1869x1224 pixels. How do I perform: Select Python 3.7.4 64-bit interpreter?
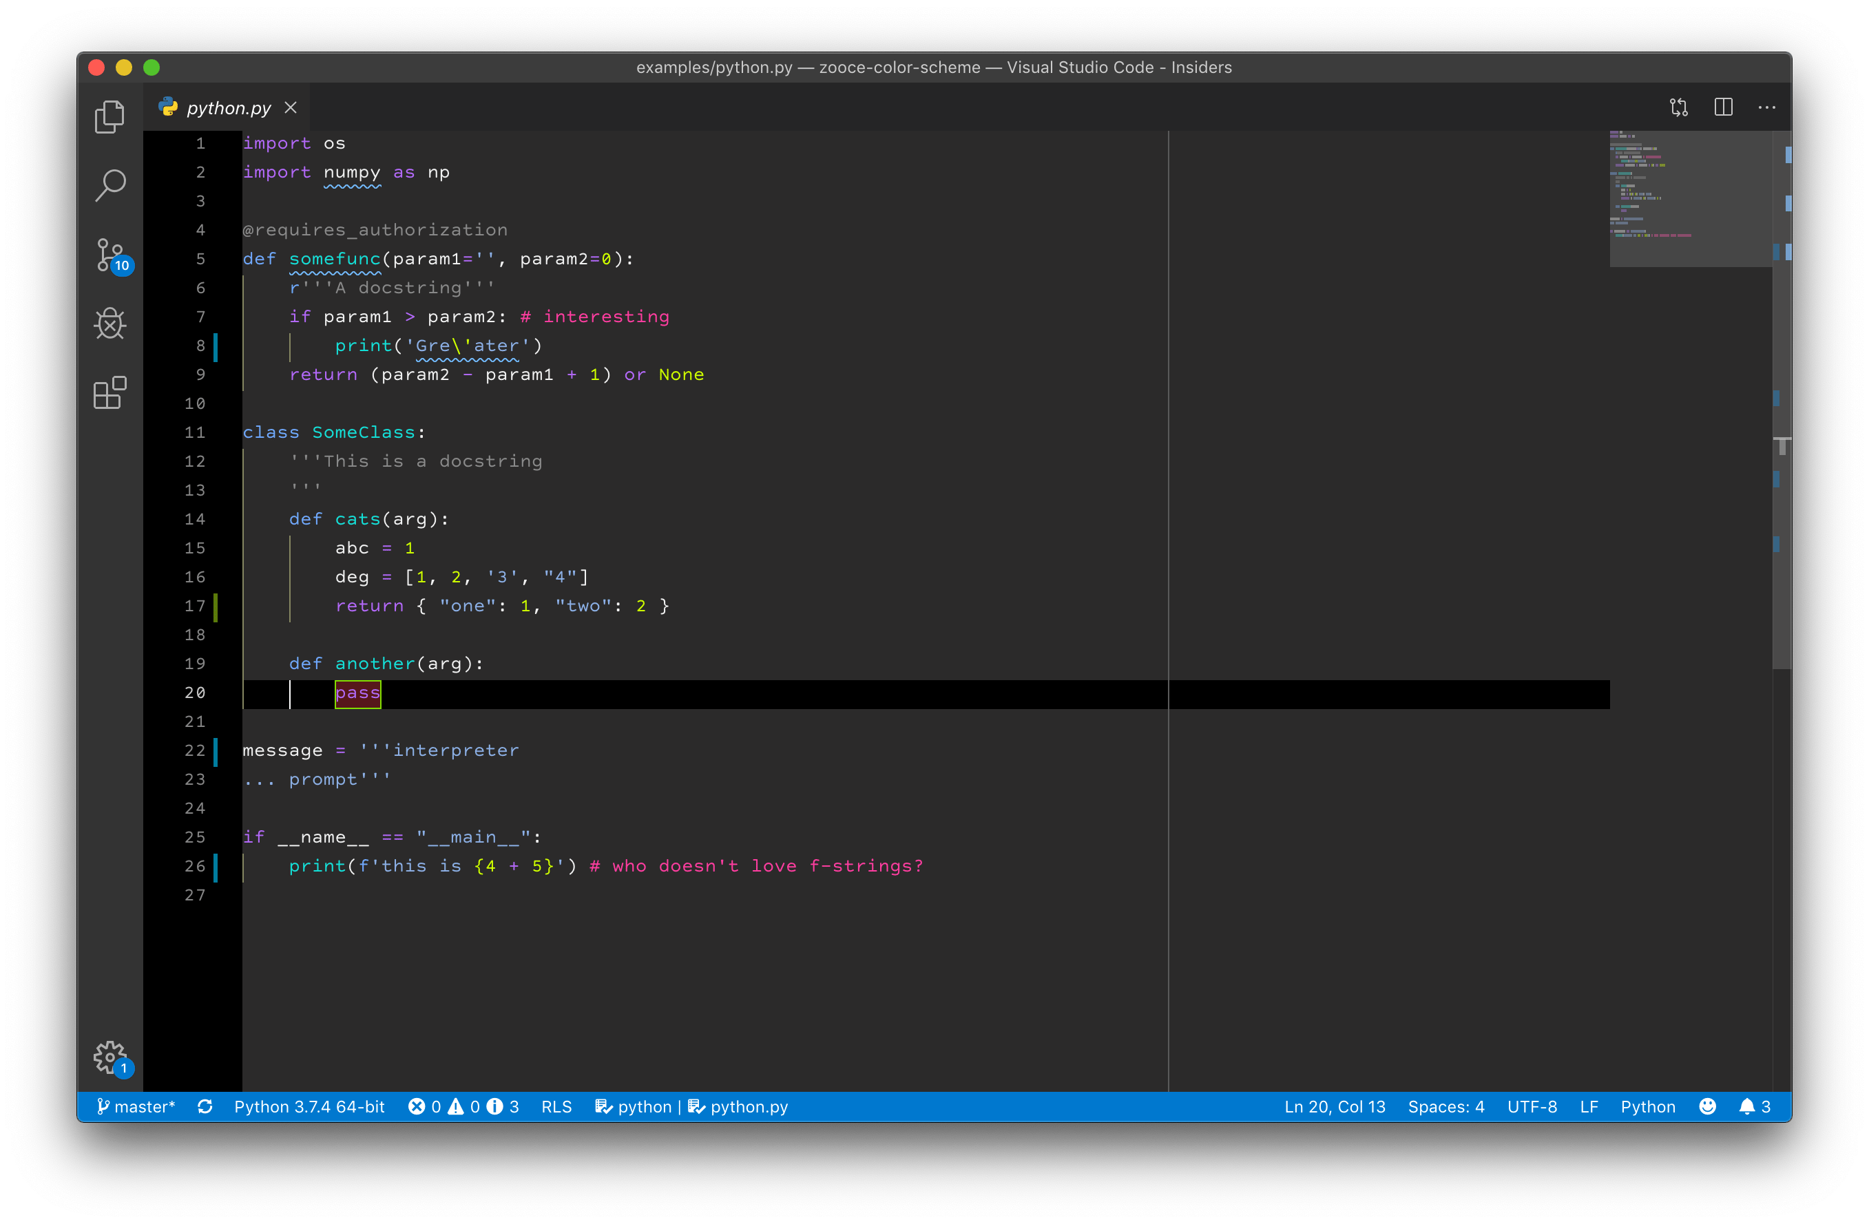click(x=309, y=1106)
